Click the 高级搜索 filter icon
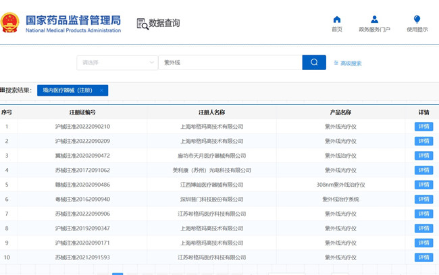This screenshot has width=439, height=275. 336,63
